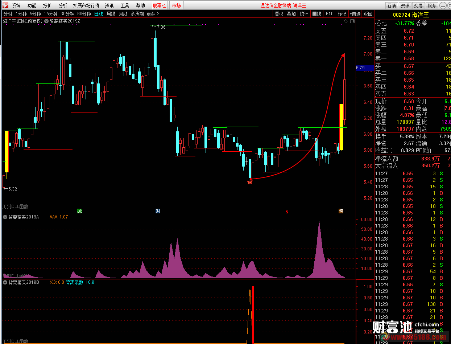The width and height of the screenshot is (451, 344).
Task: Open the F10 company info
Action: pos(329,14)
